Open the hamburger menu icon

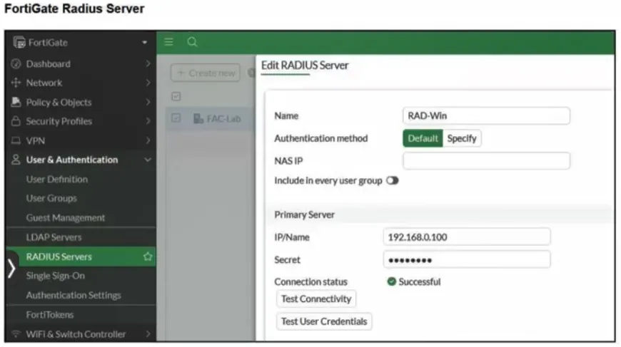coord(168,42)
